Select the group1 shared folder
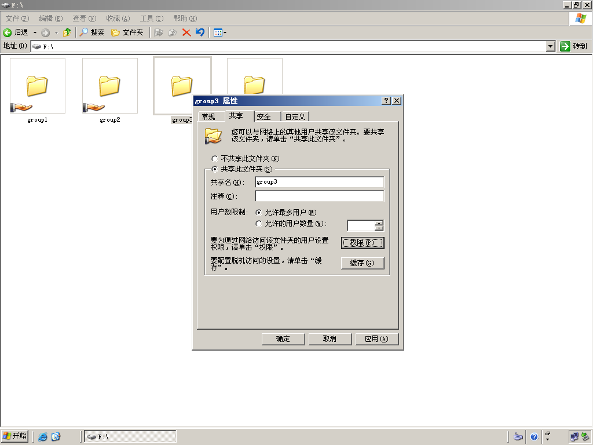593x445 pixels. tap(38, 91)
